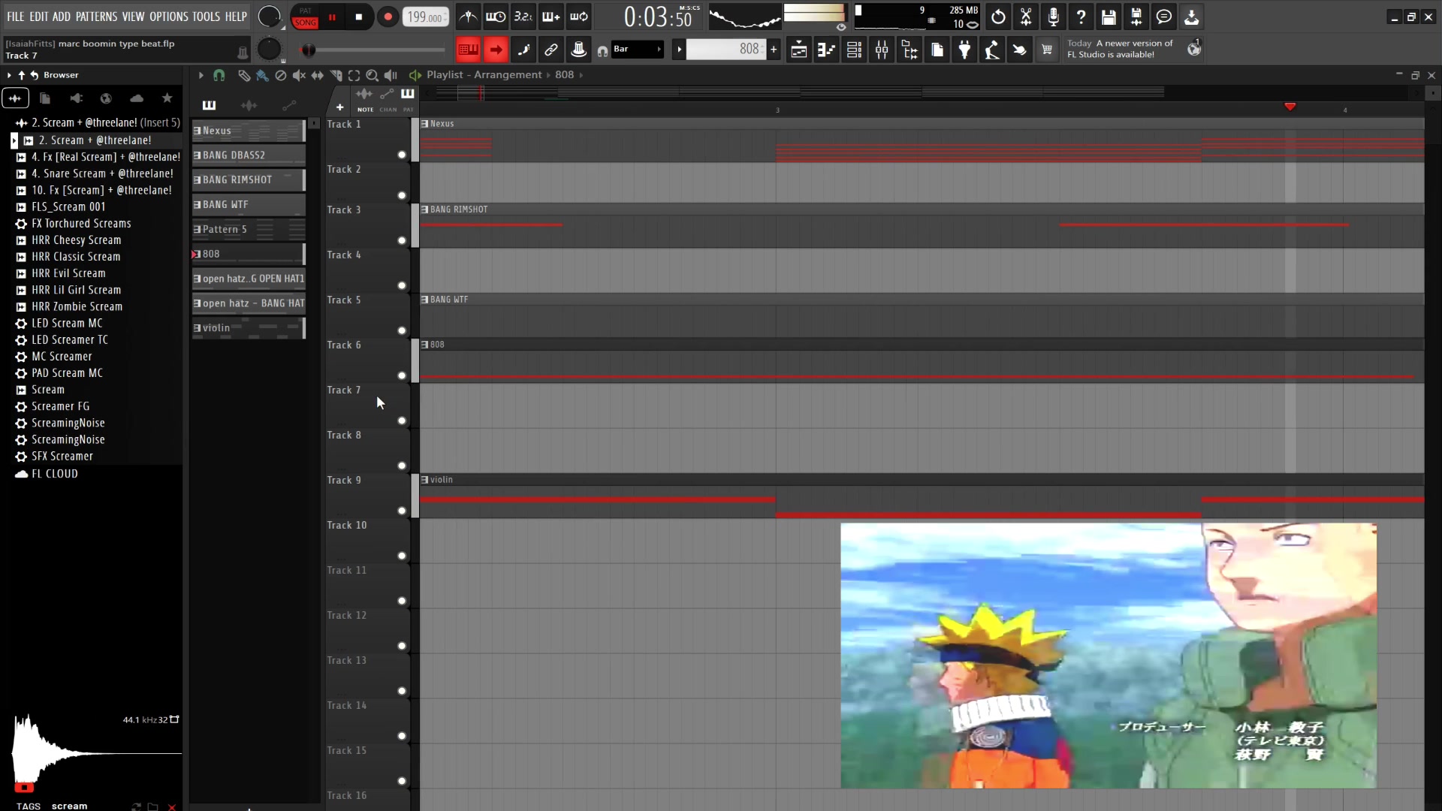Click the red playhead marker on timeline

(1290, 107)
